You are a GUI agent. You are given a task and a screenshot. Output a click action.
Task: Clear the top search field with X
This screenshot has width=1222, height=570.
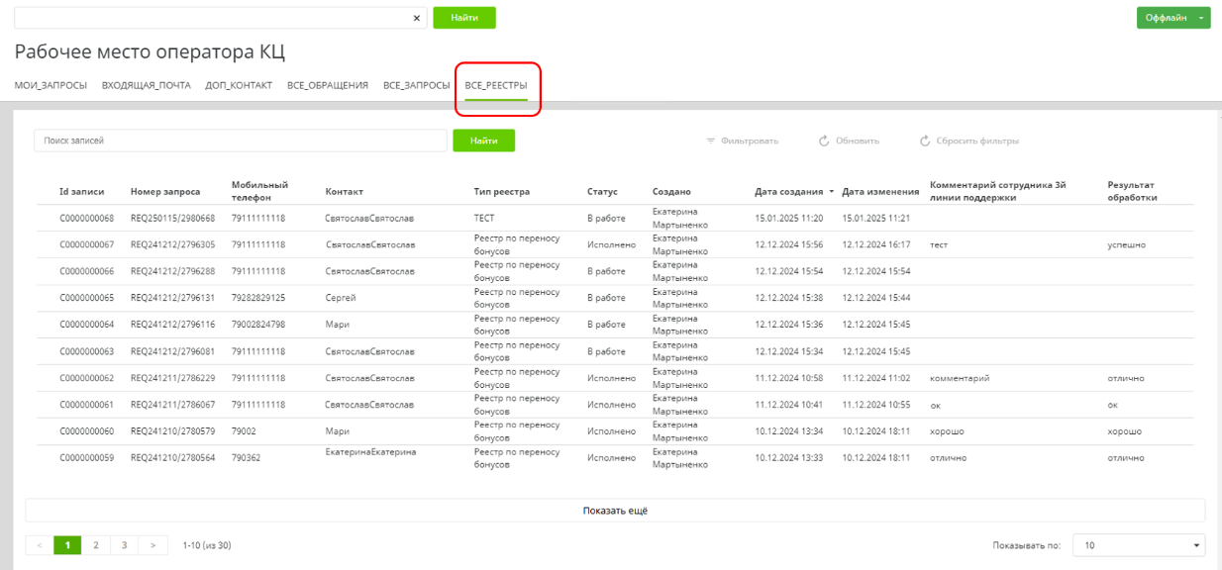[416, 18]
